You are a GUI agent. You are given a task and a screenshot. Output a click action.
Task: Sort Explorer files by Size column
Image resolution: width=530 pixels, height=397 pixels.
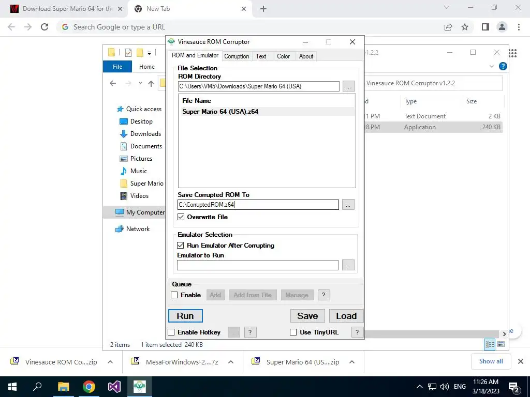[x=472, y=101]
